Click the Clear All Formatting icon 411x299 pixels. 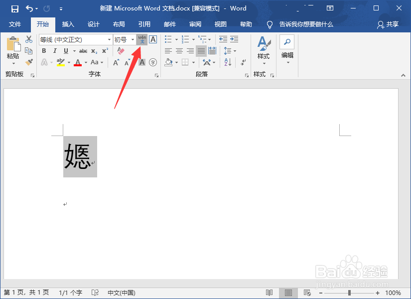[x=120, y=51]
